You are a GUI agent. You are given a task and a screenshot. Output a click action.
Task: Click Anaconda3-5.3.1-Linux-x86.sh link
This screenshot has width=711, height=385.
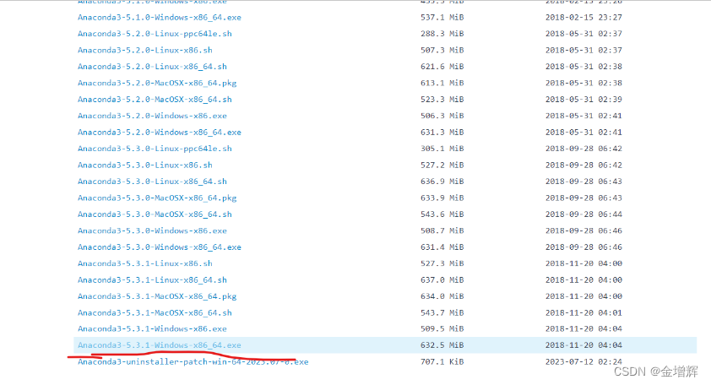pyautogui.click(x=145, y=263)
